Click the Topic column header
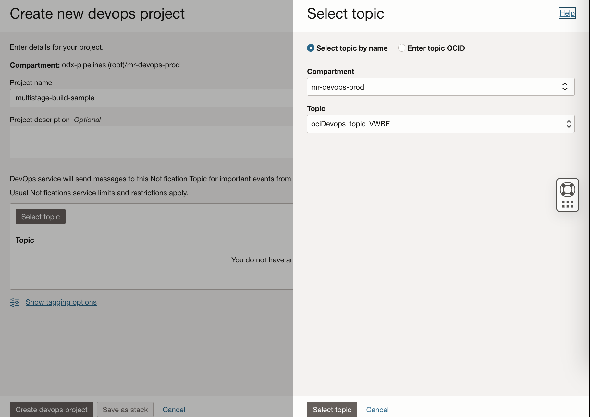 [x=25, y=240]
